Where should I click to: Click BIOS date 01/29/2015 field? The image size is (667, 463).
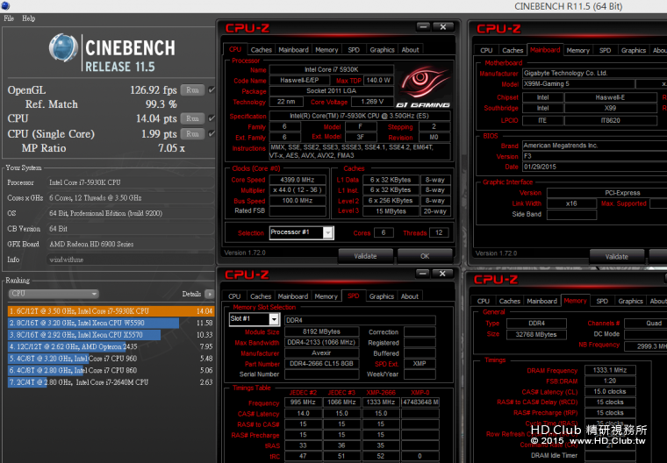(595, 167)
